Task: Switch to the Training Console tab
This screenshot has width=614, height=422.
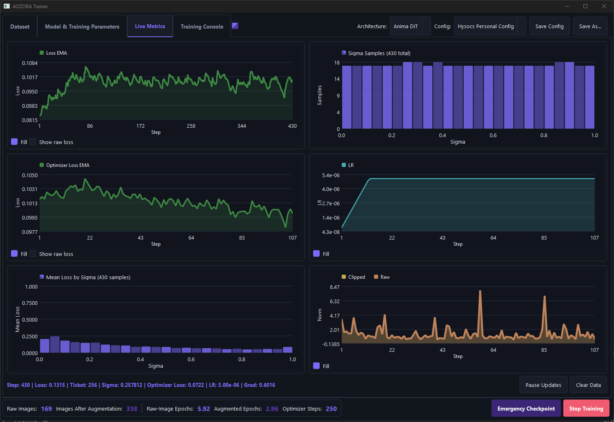Action: point(202,27)
